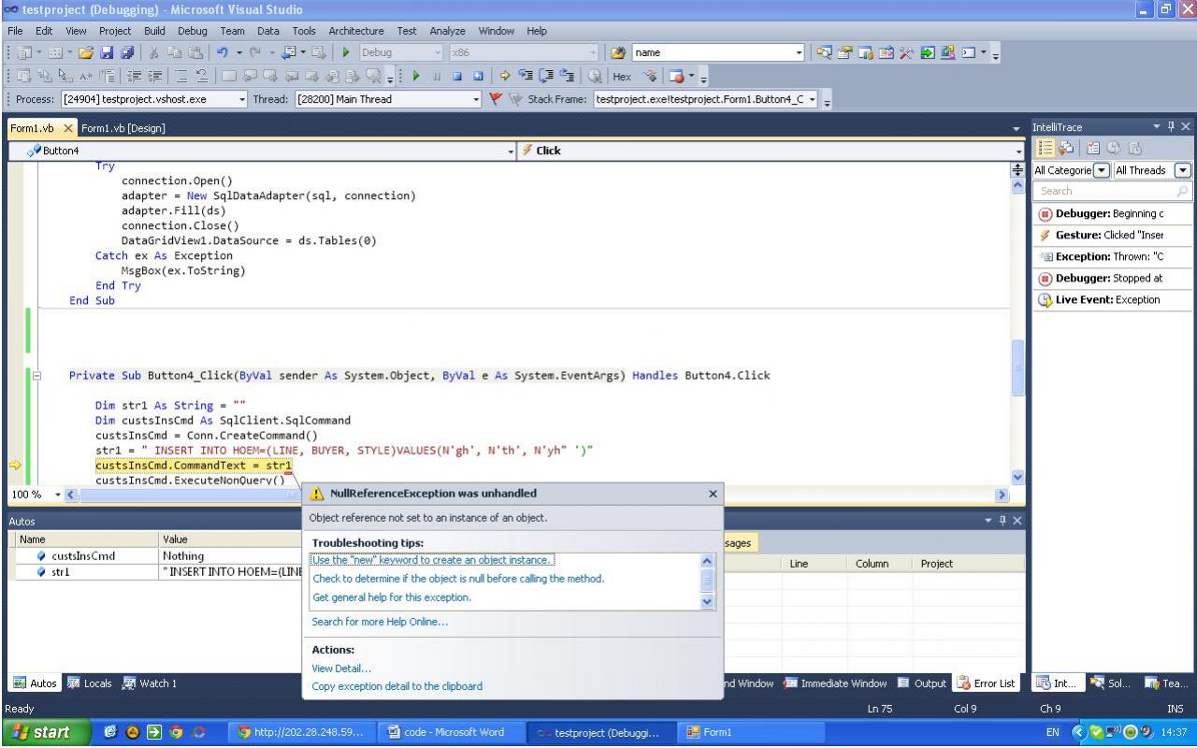Expand the All Threads filter dropdown
The image size is (1197, 748).
point(1183,170)
